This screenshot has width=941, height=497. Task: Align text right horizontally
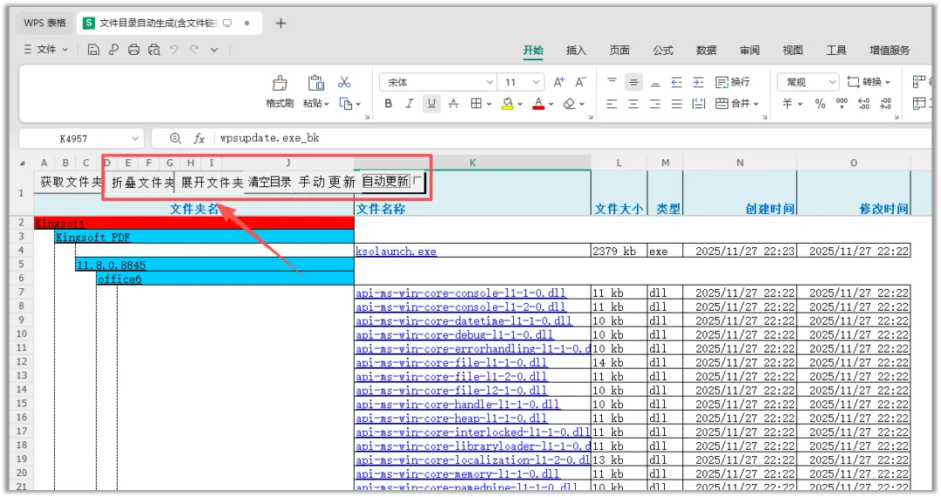click(655, 104)
